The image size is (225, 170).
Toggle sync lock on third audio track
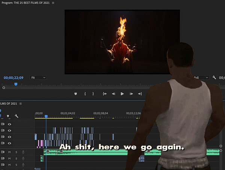pyautogui.click(x=3, y=164)
